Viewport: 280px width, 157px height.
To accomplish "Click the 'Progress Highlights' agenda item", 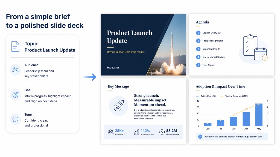I will (213, 41).
